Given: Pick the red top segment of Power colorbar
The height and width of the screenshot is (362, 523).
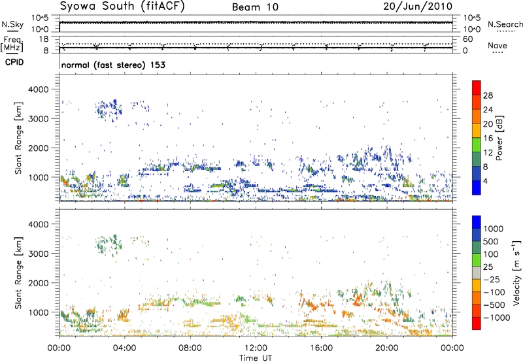Looking at the screenshot, I should point(477,88).
